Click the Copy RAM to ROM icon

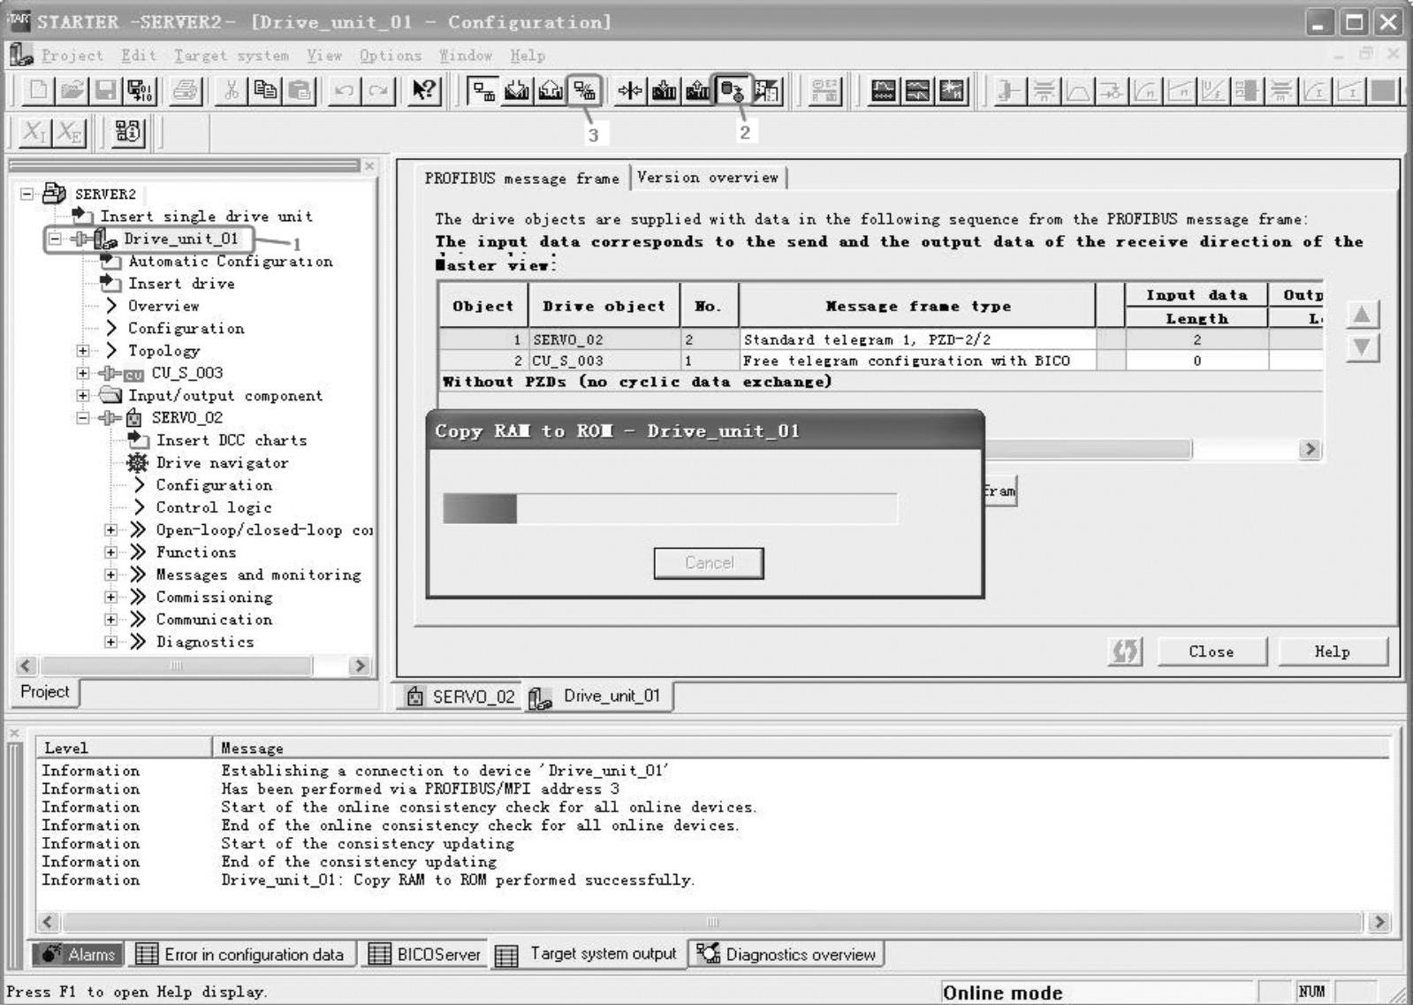tap(733, 90)
